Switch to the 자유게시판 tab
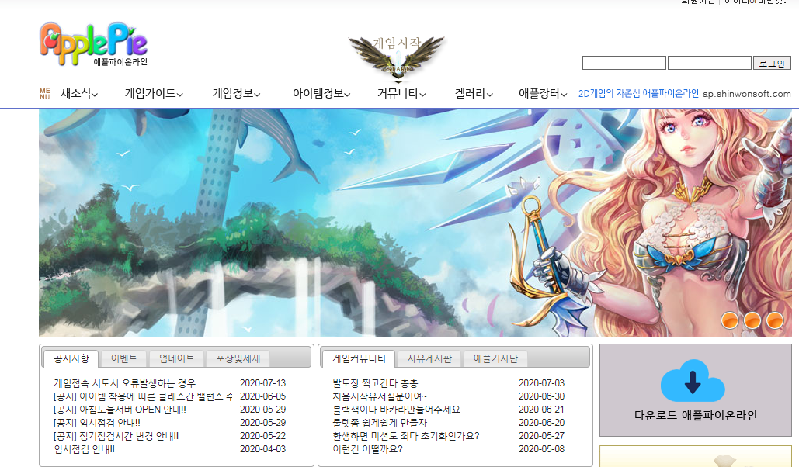Screen dimensions: 799x467 429,358
